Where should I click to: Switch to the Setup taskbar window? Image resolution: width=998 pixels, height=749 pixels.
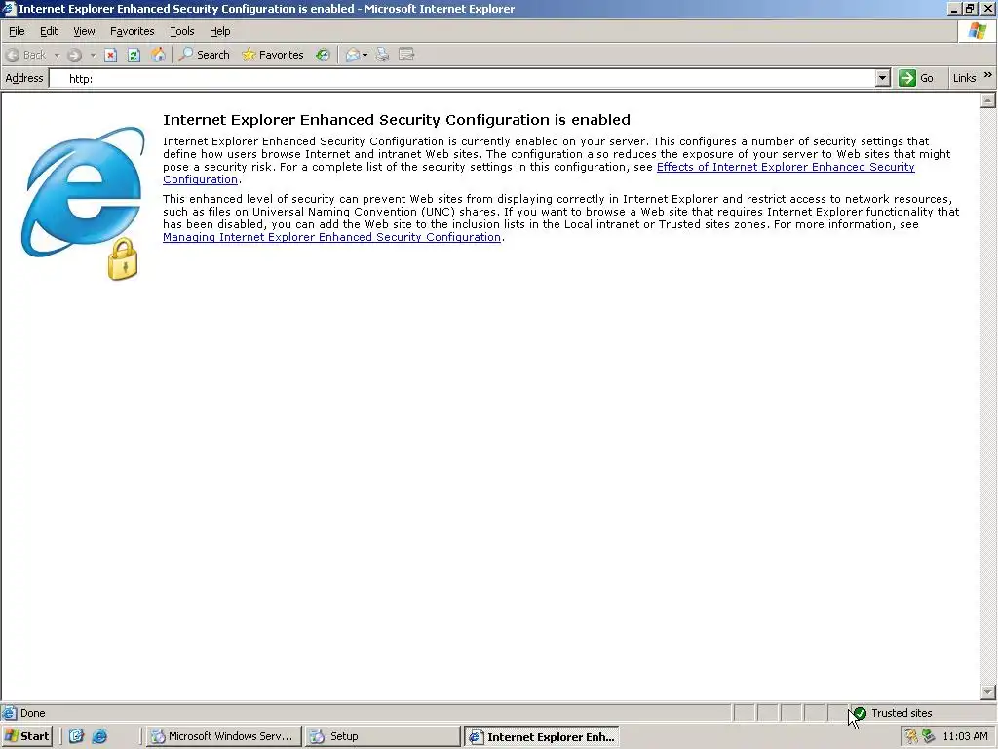pos(382,736)
